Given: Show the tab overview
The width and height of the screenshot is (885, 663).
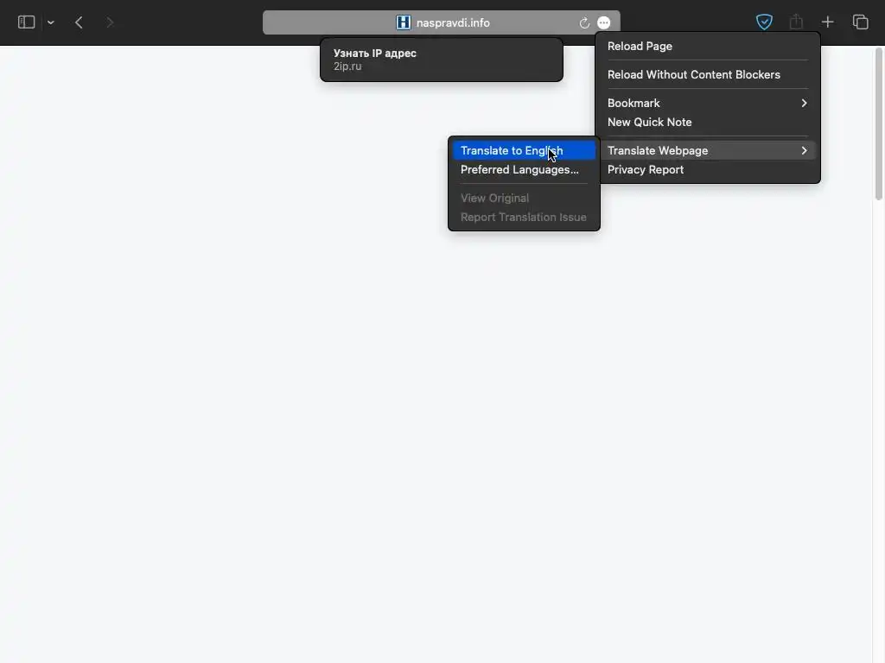Looking at the screenshot, I should [x=860, y=22].
